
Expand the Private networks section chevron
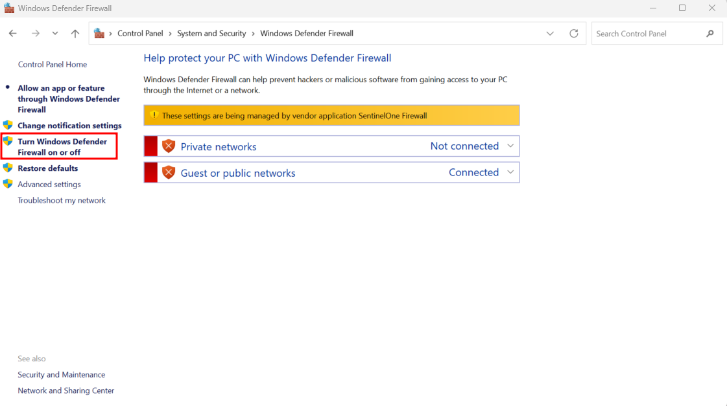click(510, 146)
